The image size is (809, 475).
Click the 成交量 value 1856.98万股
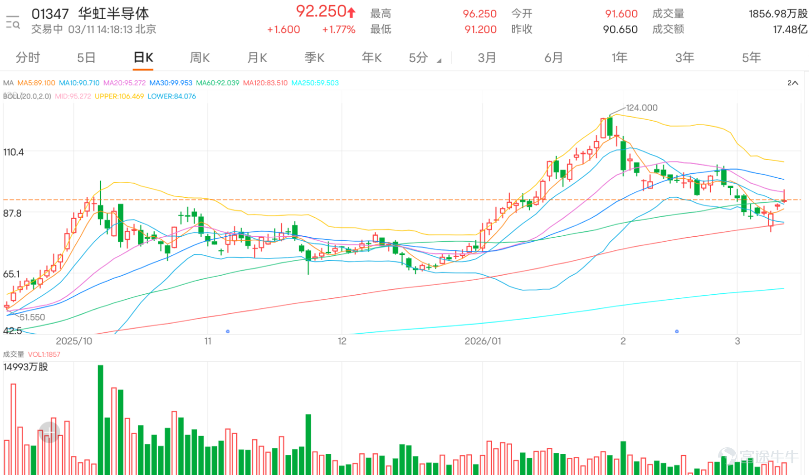pos(778,14)
